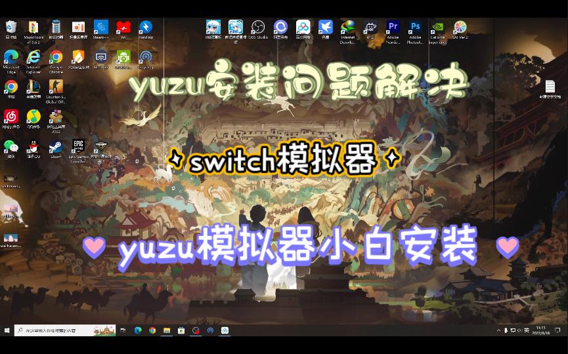The width and height of the screenshot is (568, 354).
Task: Click the Windows Start button
Action: (x=7, y=330)
